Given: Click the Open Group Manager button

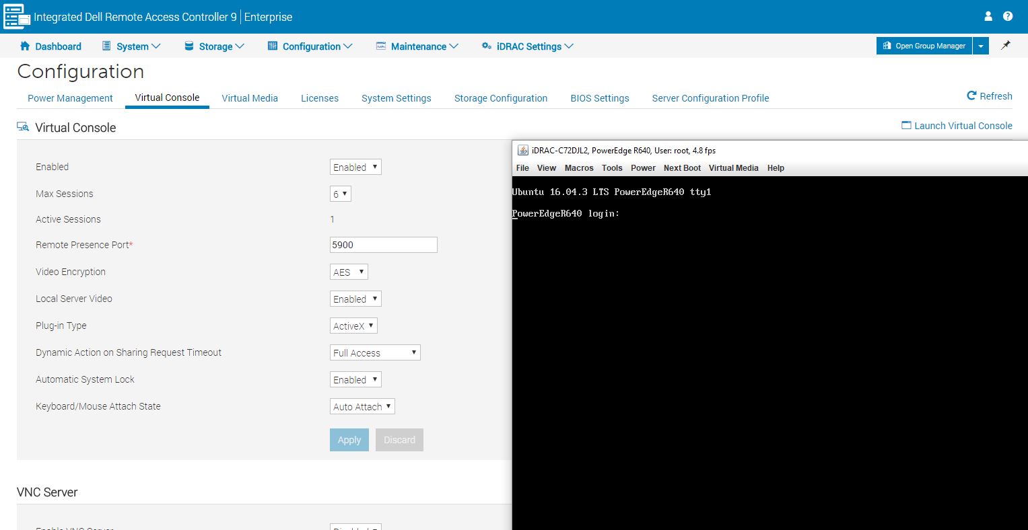Looking at the screenshot, I should 924,46.
